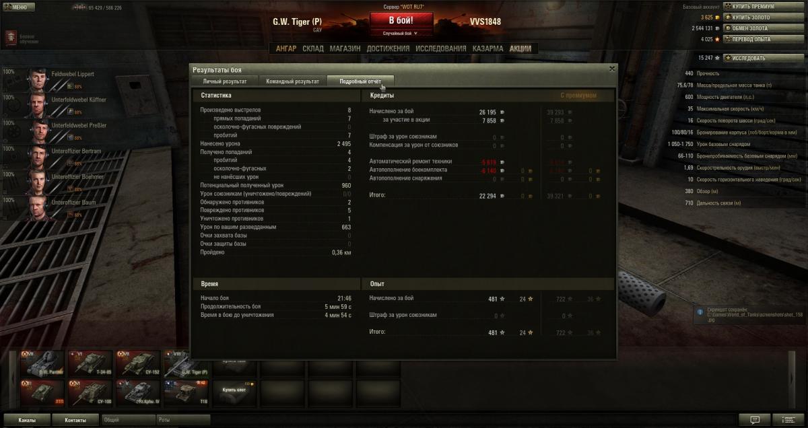The image size is (808, 428).
Task: Open the Казарма menu item
Action: click(x=487, y=48)
